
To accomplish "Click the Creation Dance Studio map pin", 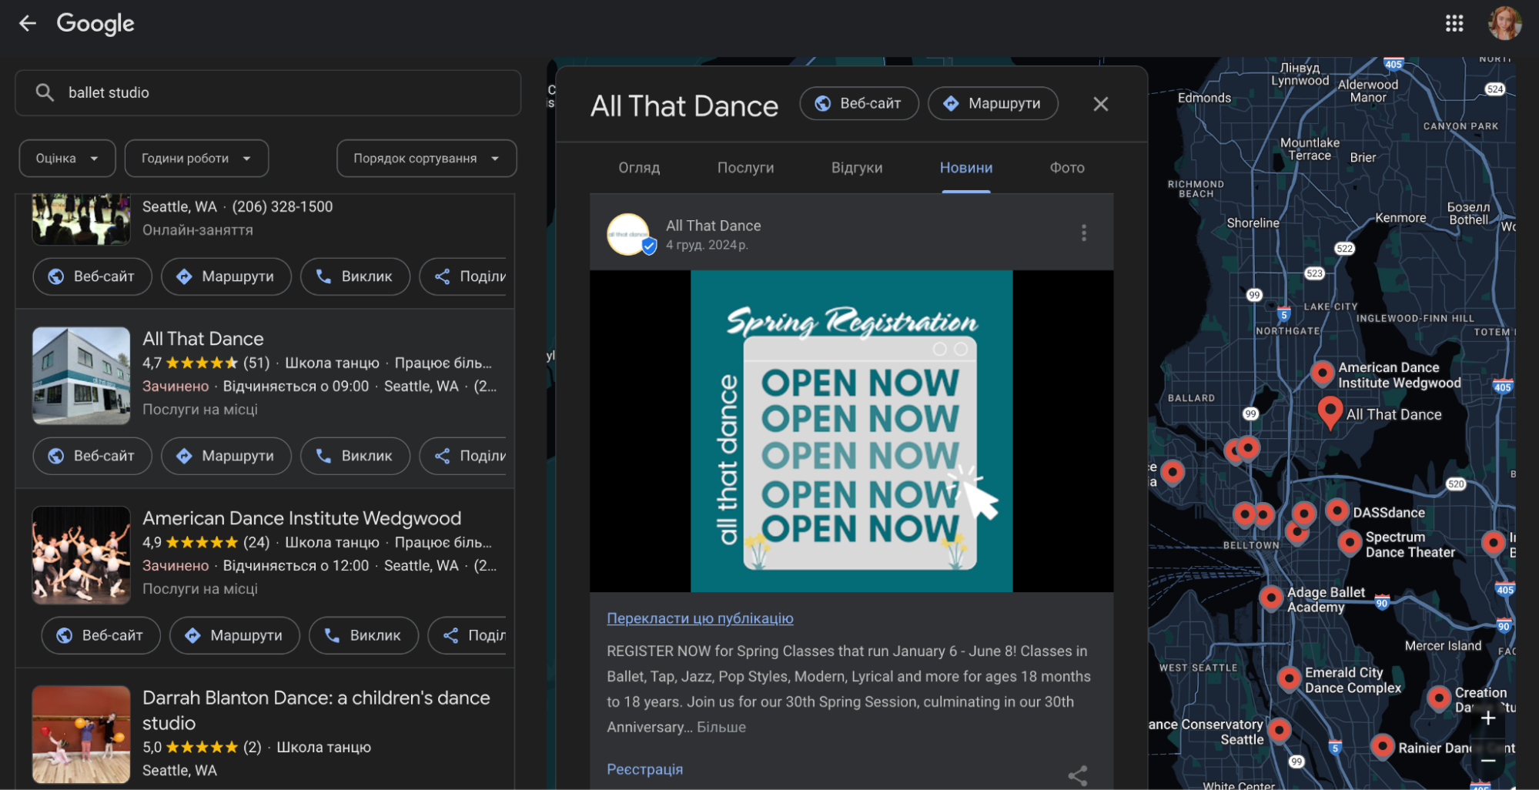I will [x=1439, y=698].
